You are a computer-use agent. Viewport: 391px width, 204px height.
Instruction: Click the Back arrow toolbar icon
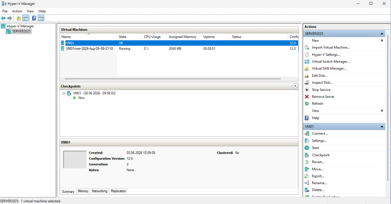[3, 18]
